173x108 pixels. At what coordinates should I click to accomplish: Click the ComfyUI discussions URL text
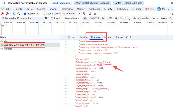(x=108, y=47)
